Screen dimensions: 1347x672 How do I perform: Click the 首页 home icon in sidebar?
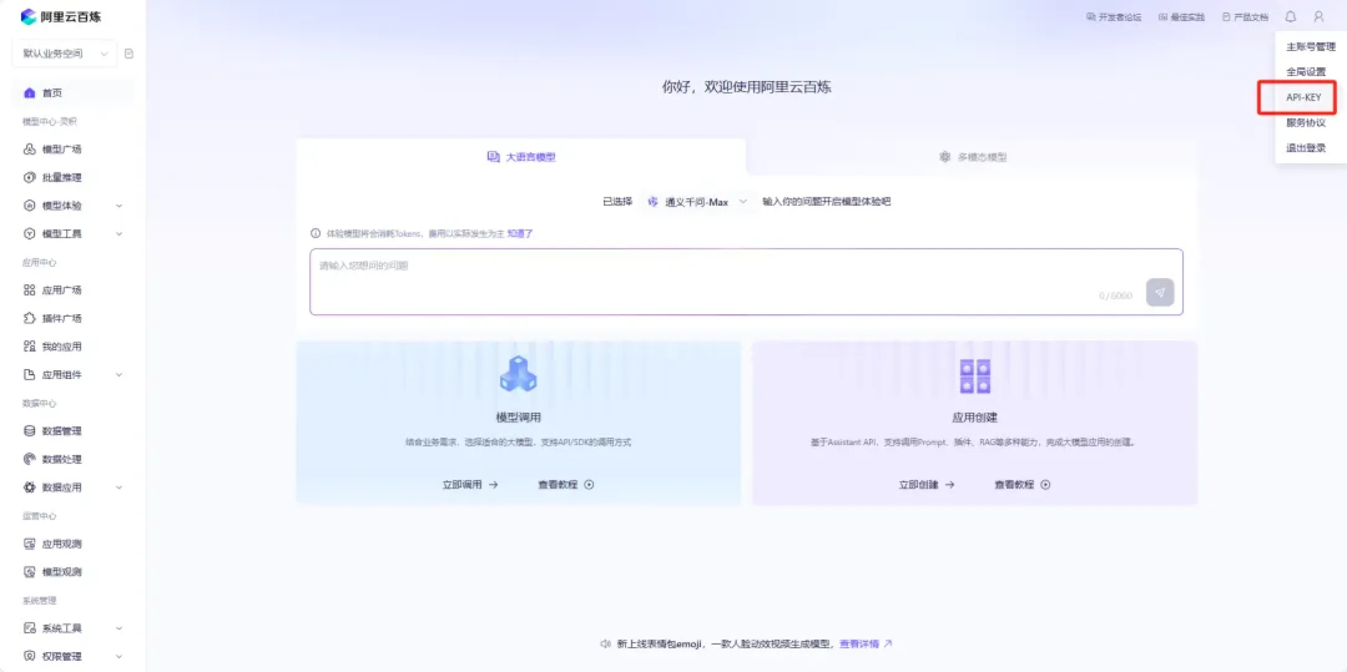tap(29, 93)
